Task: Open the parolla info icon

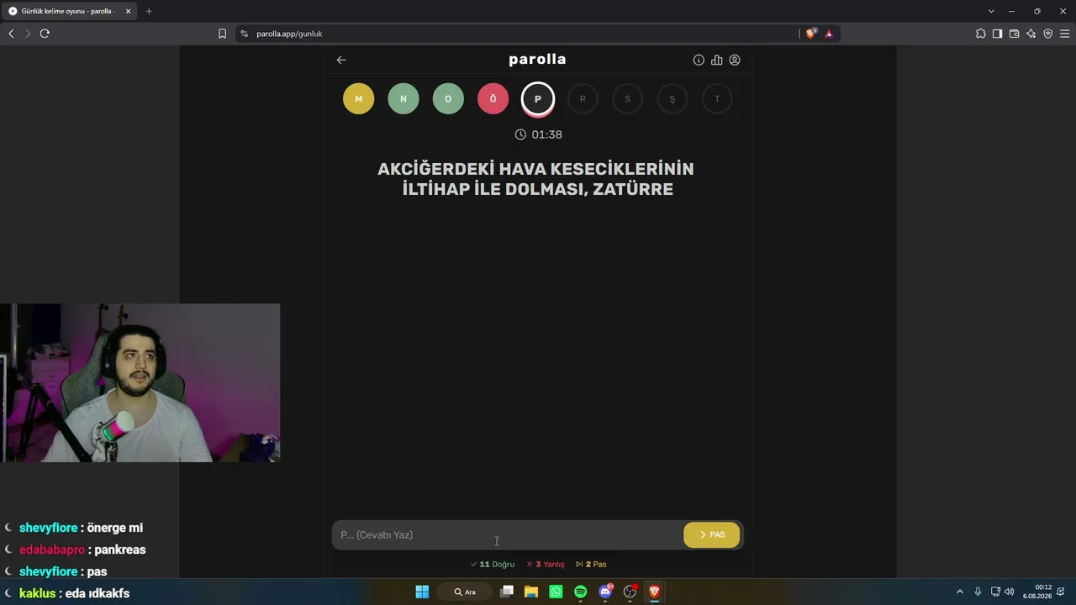Action: tap(699, 60)
